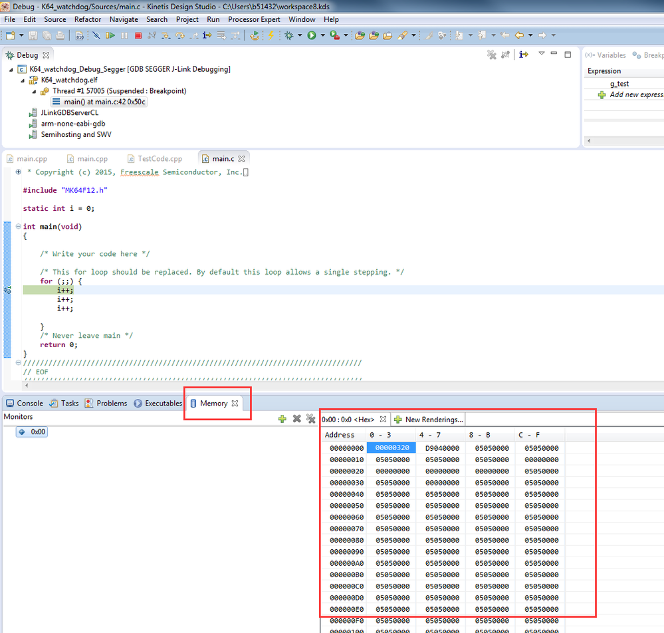Switch to the Console tab
The image size is (664, 633).
[x=25, y=404]
